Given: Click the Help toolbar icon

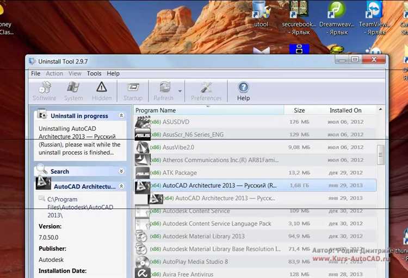Looking at the screenshot, I should [243, 91].
